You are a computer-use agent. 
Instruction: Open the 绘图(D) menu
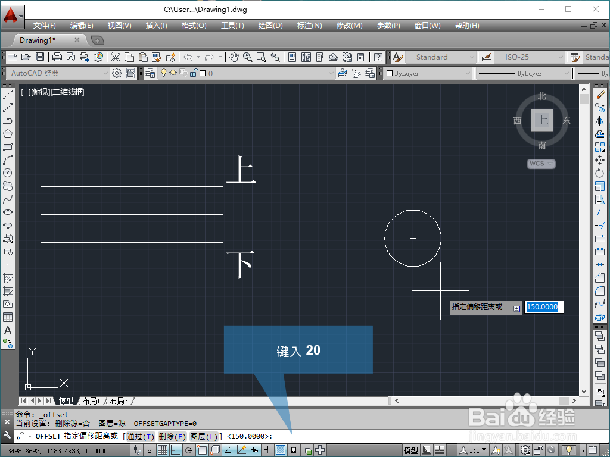[270, 26]
